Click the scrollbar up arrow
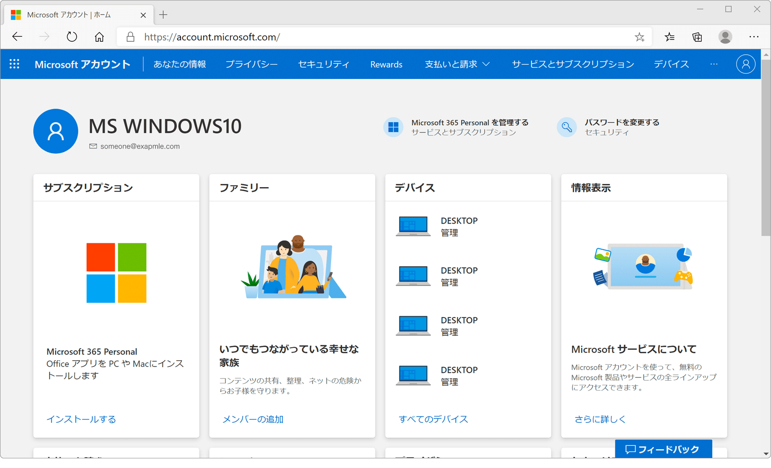This screenshot has height=468, width=771. [766, 55]
